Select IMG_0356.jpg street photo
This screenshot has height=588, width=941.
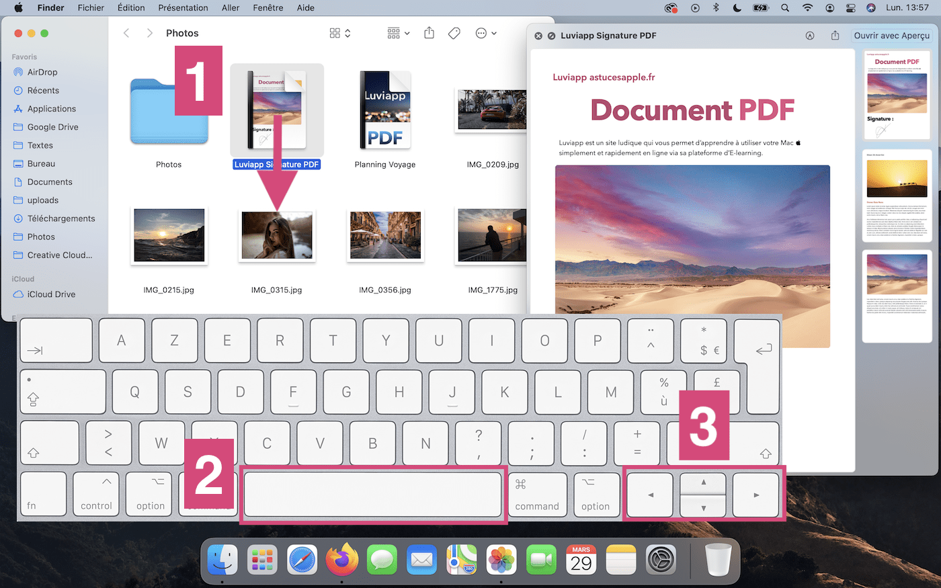coord(385,235)
